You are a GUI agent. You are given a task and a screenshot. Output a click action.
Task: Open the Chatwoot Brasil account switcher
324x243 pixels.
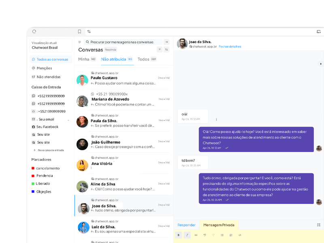coord(51,45)
